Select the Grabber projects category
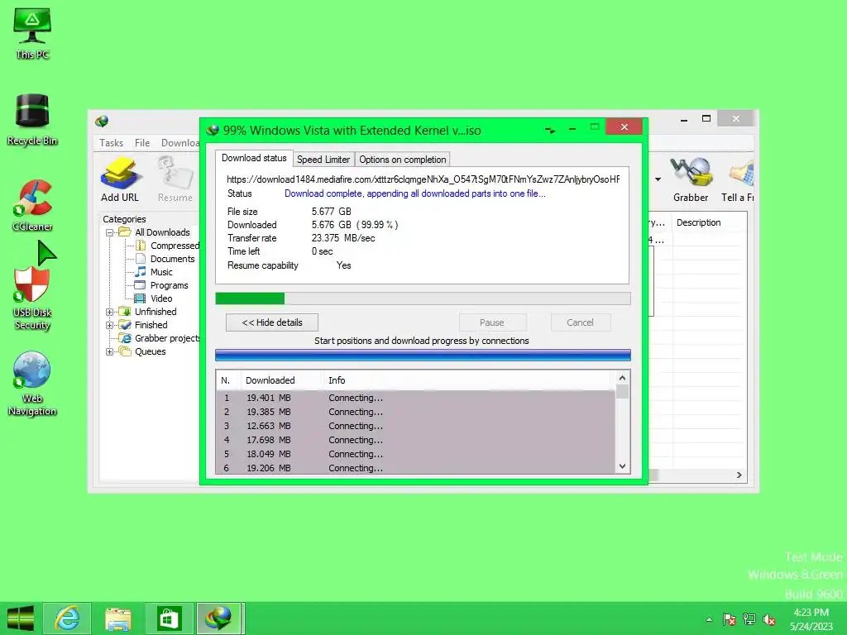Screen dimensions: 847x635 click(x=160, y=338)
